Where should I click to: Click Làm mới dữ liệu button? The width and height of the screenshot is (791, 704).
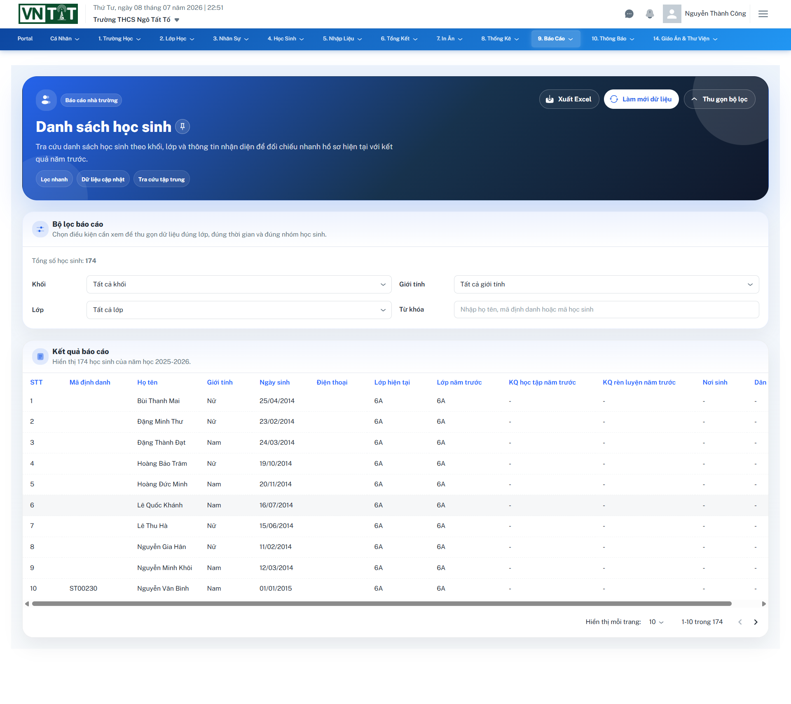[641, 99]
